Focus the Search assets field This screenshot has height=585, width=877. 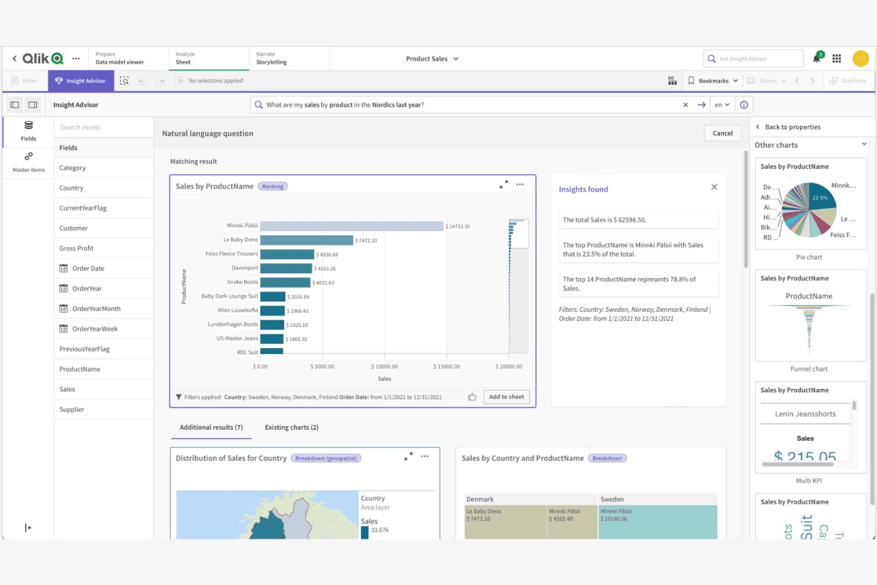pos(104,127)
